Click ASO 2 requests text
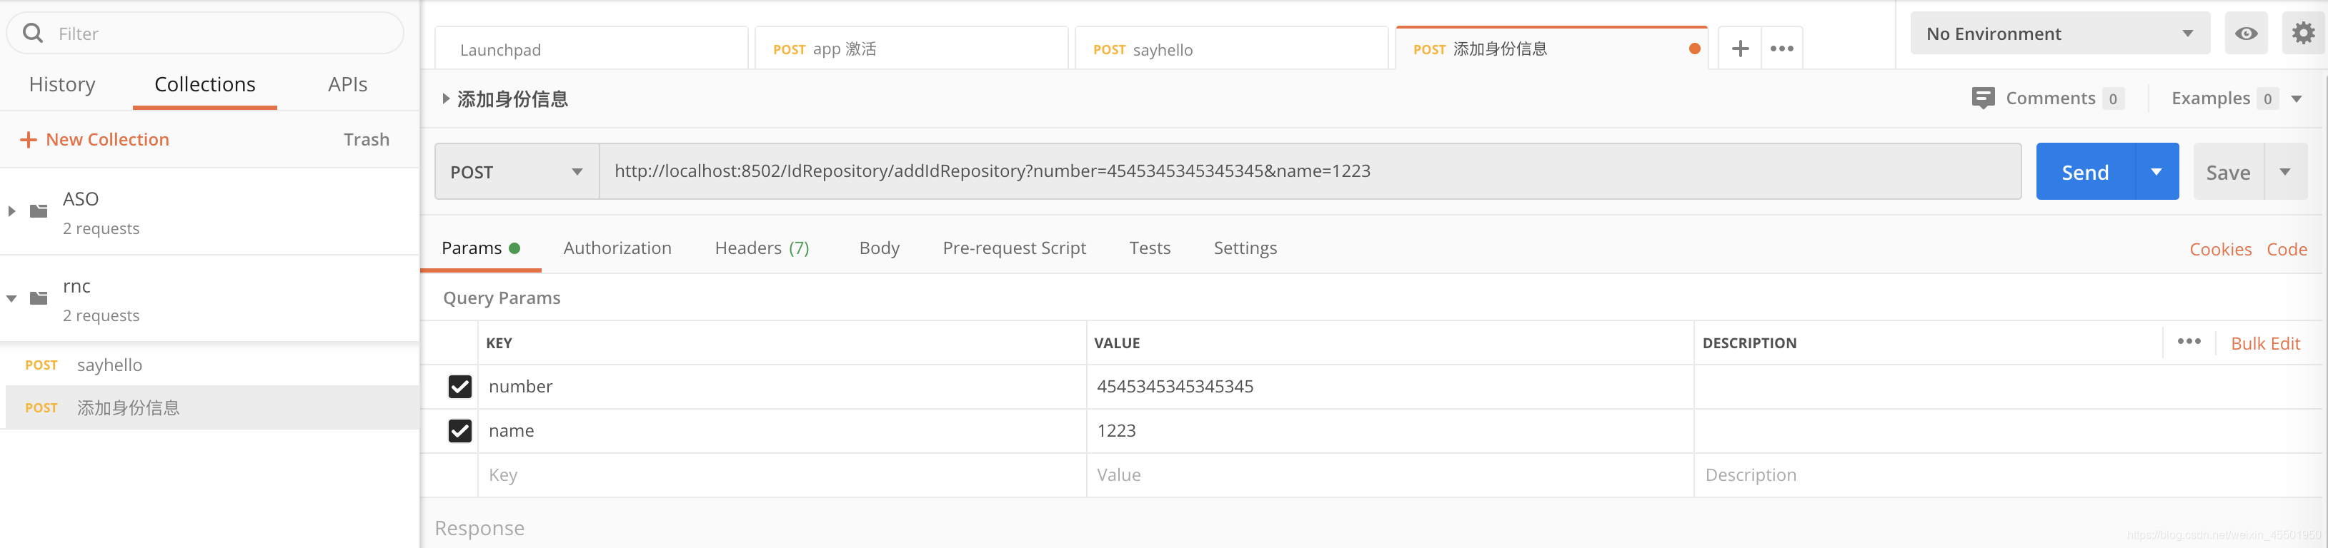This screenshot has height=548, width=2328. click(101, 228)
